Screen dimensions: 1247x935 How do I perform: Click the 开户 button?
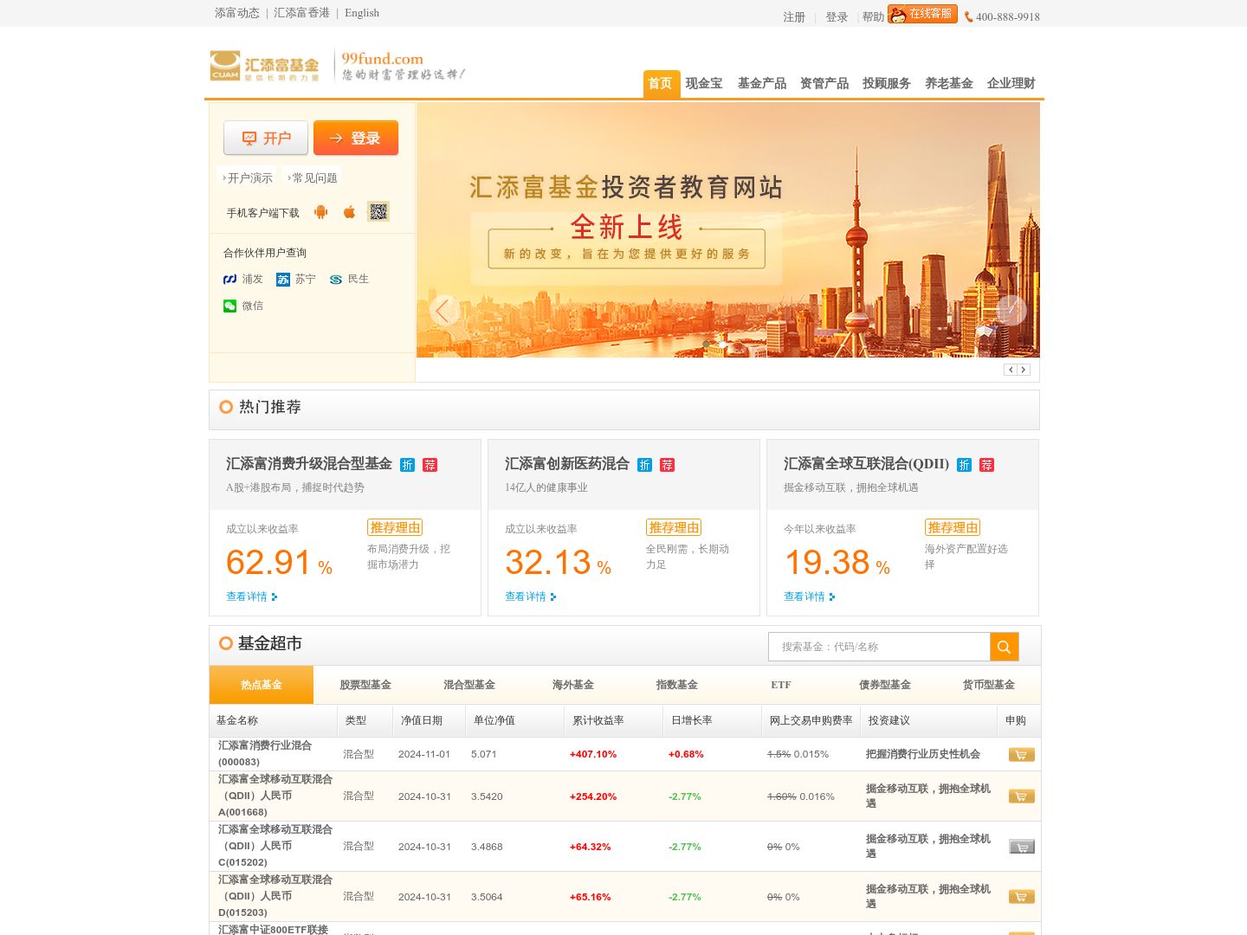point(266,138)
